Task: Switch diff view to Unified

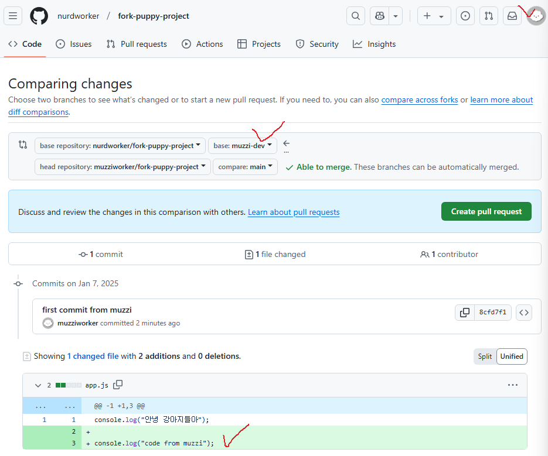Action: 512,356
